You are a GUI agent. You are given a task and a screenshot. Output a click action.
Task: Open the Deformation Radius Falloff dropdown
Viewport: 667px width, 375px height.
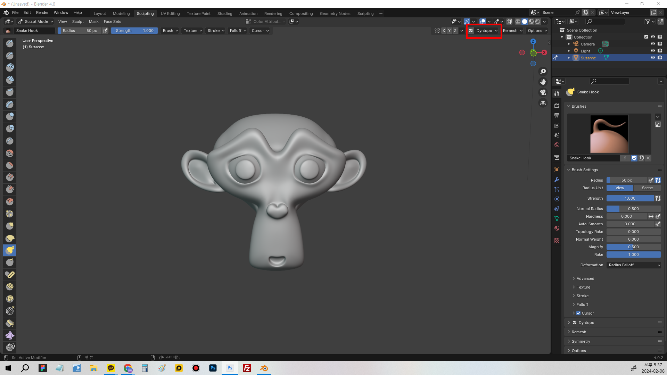click(634, 265)
